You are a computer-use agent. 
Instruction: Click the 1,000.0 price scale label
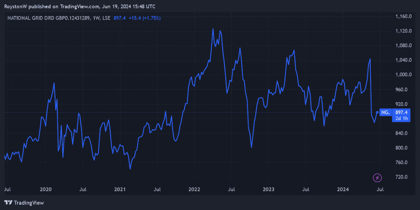pyautogui.click(x=402, y=75)
